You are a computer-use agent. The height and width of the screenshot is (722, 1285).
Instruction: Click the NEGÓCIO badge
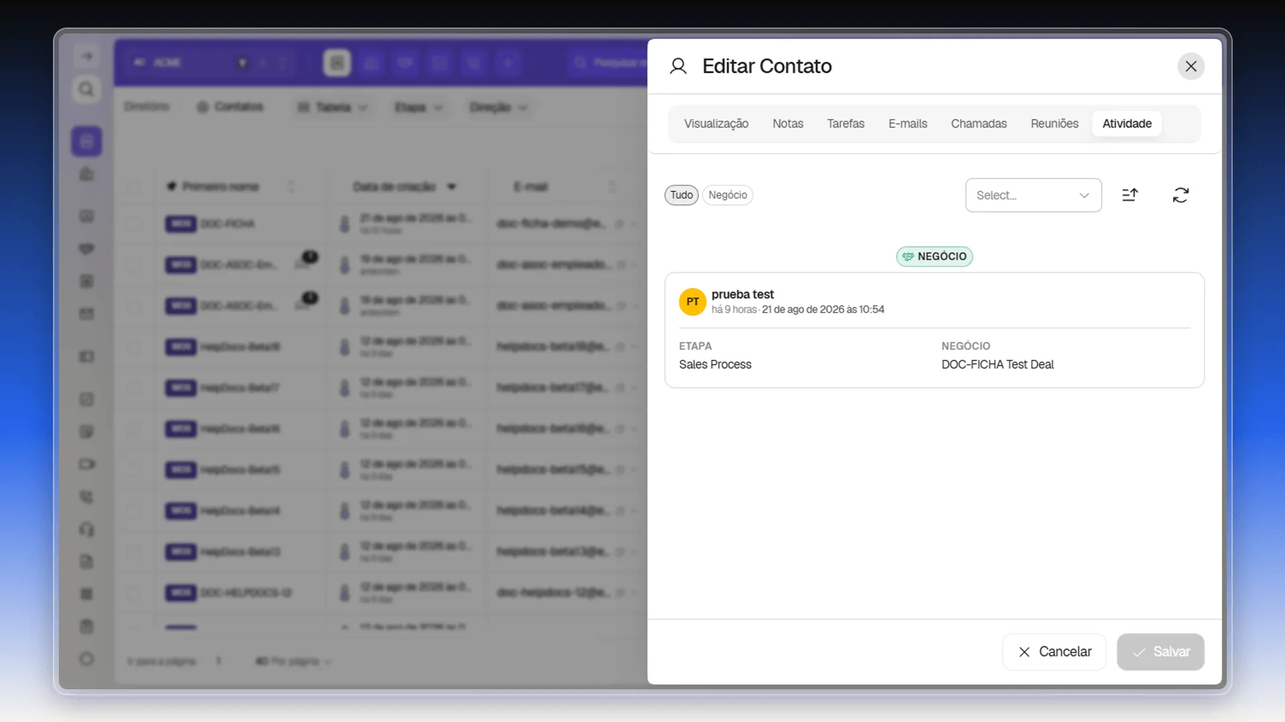(934, 257)
